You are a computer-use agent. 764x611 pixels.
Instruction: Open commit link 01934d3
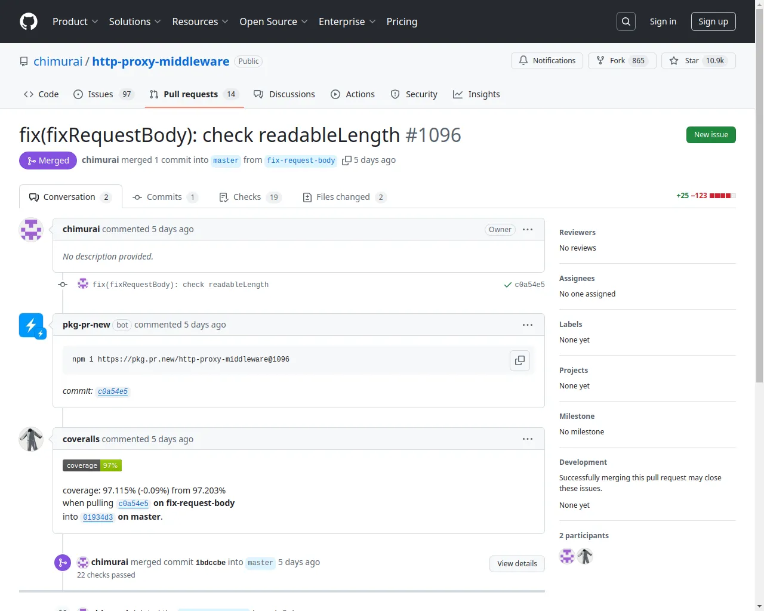tap(98, 517)
